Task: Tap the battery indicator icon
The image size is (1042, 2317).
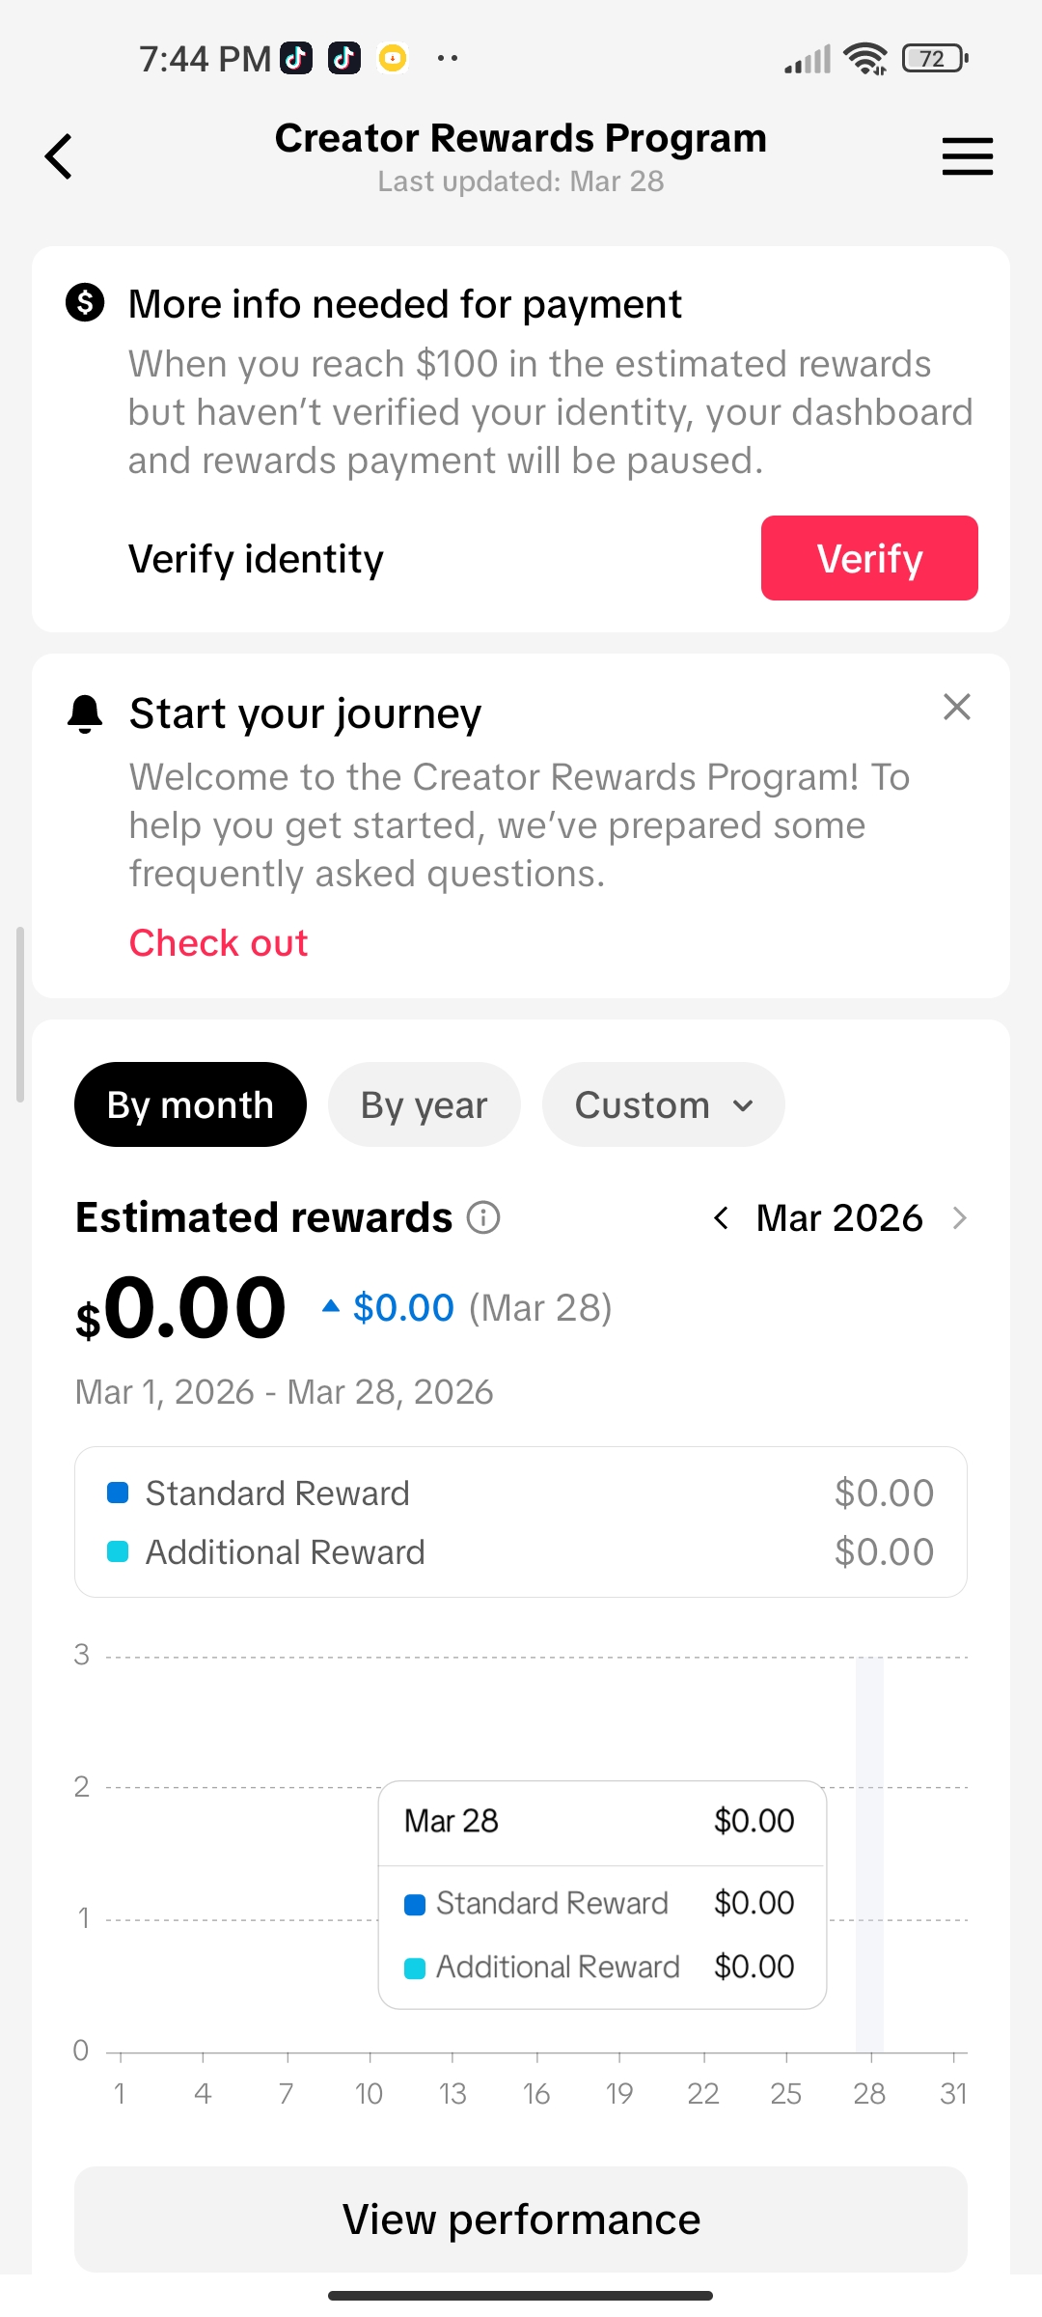Action: (934, 59)
